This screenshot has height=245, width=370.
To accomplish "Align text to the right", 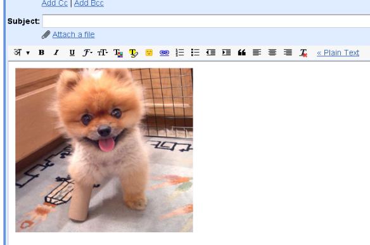I will pyautogui.click(x=288, y=53).
